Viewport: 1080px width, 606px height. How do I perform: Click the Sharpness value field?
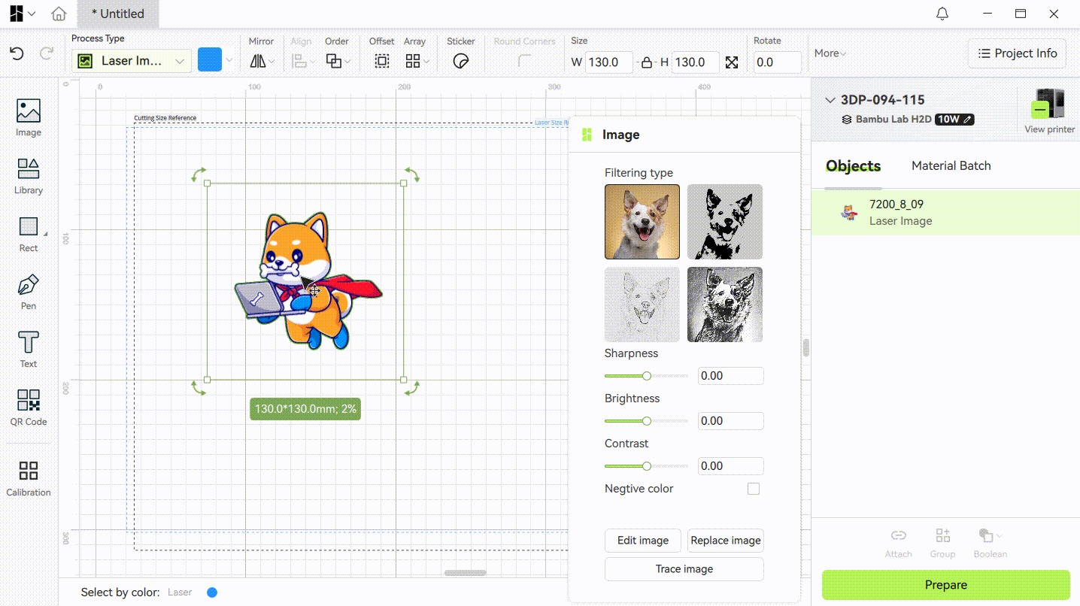731,376
